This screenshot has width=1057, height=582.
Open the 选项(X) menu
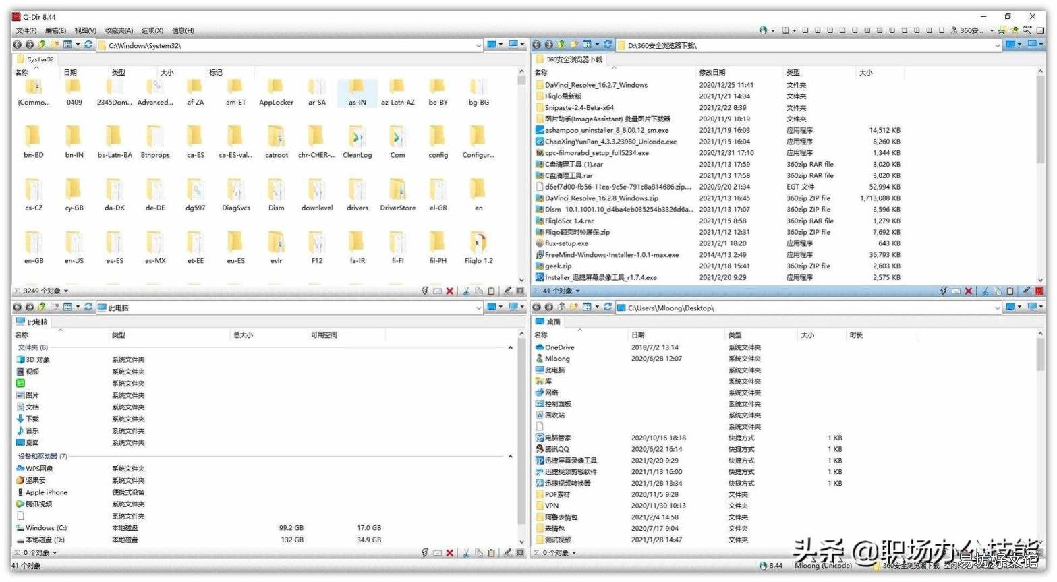coord(152,30)
